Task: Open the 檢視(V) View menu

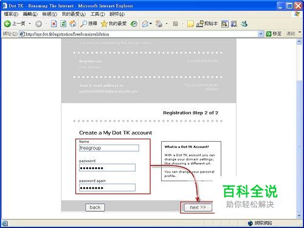Action: [50, 14]
